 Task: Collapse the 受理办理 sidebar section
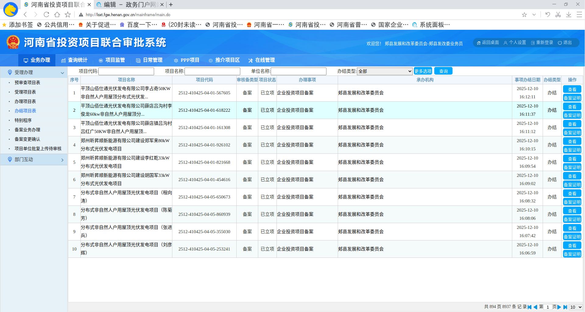tap(62, 72)
